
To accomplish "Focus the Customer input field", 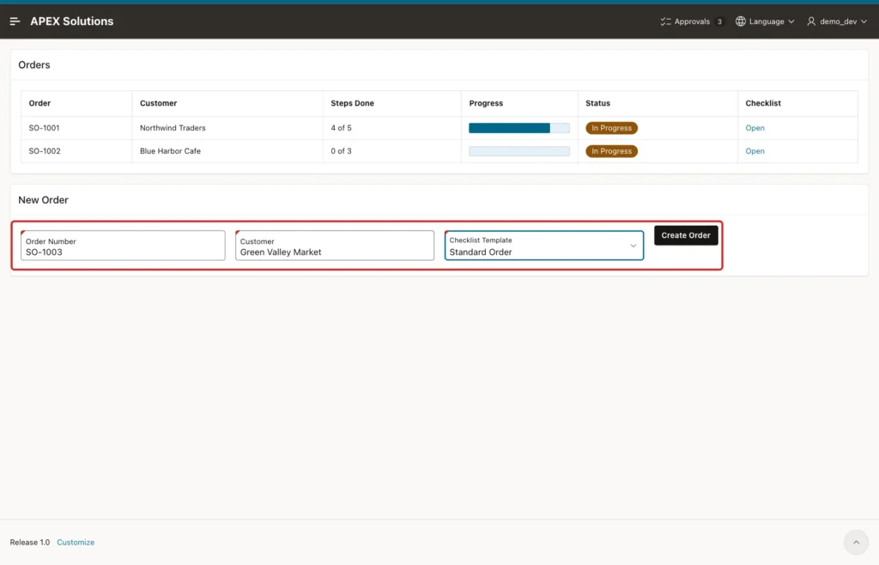I will [335, 246].
